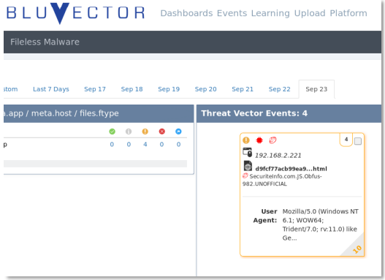
Task: Switch to the Sep 20 tab
Action: coord(206,89)
